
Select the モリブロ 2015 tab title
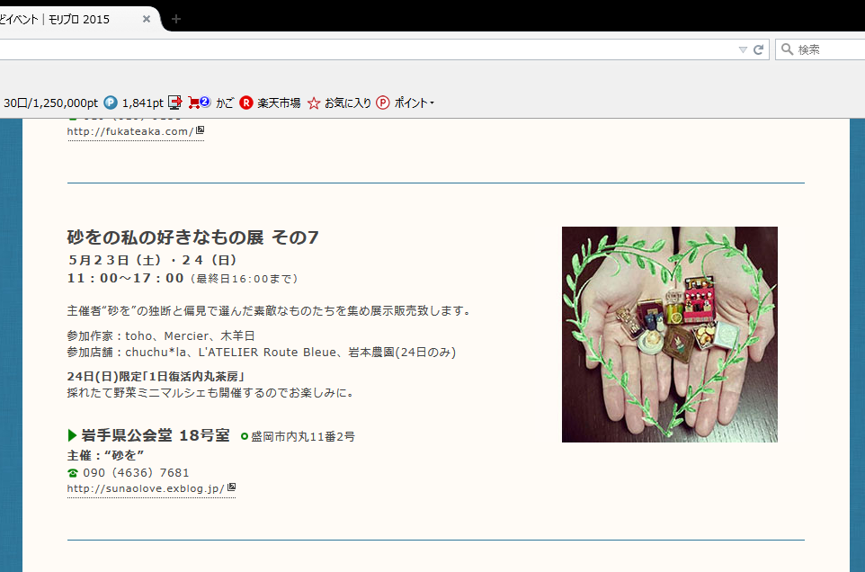(x=79, y=19)
